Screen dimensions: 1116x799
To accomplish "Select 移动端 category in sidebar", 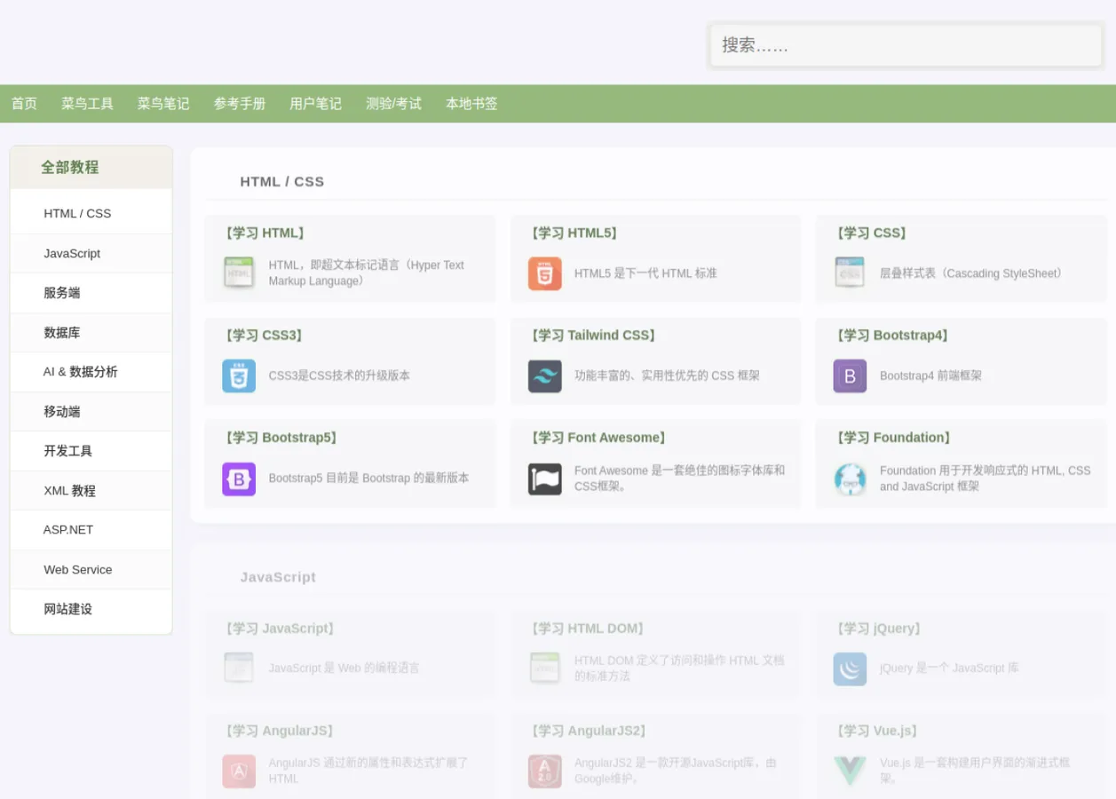I will click(91, 412).
